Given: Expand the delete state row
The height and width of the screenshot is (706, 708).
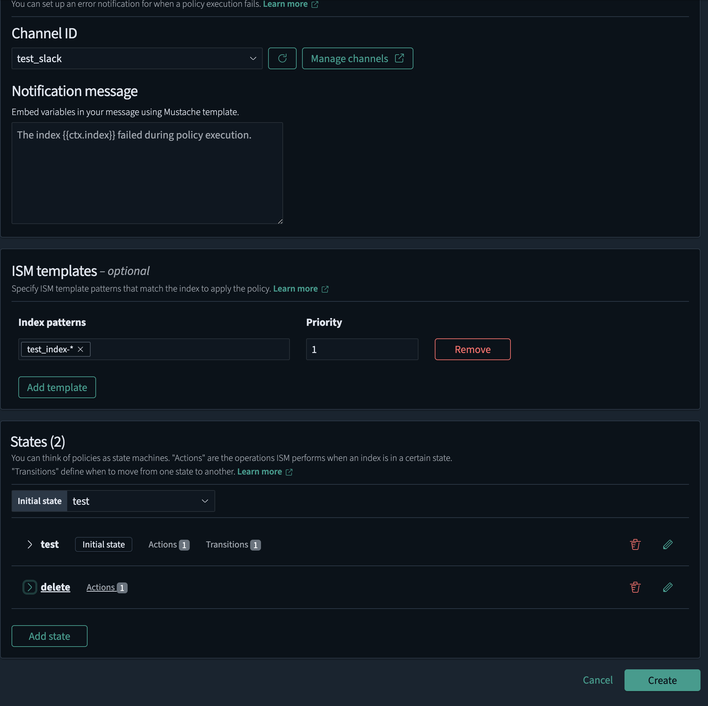Looking at the screenshot, I should 30,587.
